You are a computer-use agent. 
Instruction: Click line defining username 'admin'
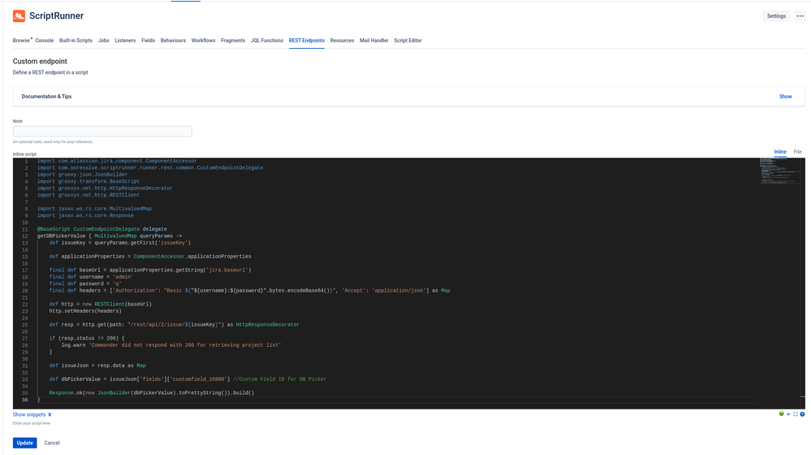click(91, 277)
